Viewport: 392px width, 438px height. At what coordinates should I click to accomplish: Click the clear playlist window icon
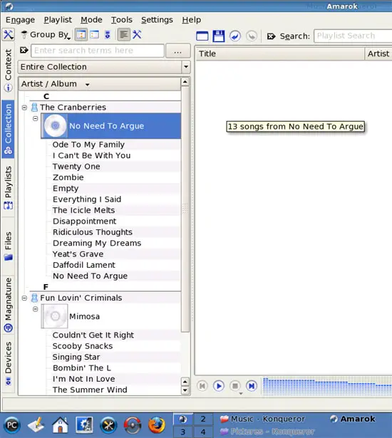click(x=202, y=36)
